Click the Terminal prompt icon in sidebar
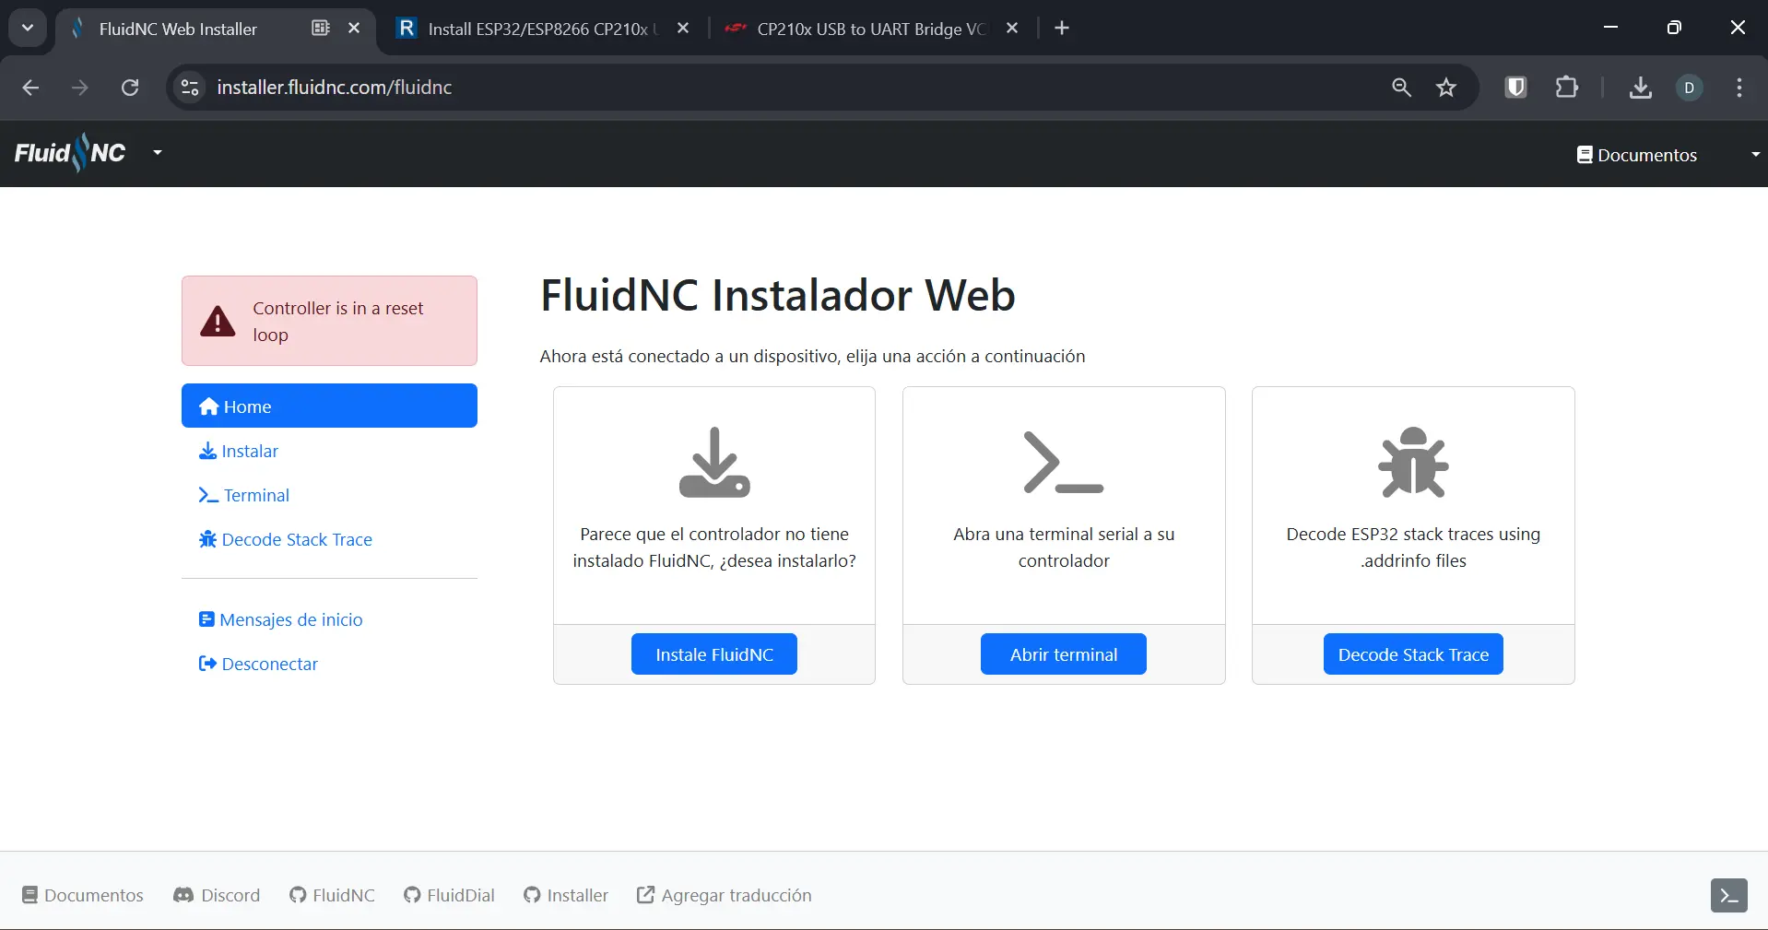 pos(207,495)
